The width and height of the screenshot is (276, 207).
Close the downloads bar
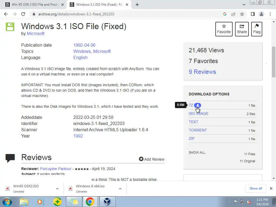point(271,188)
